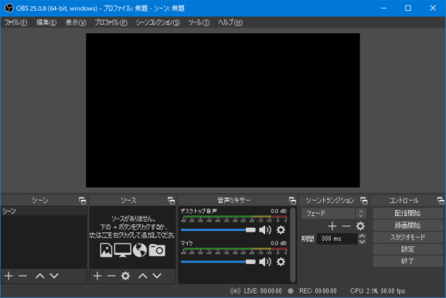Undock the ソース panel
The width and height of the screenshot is (446, 298).
(x=172, y=201)
